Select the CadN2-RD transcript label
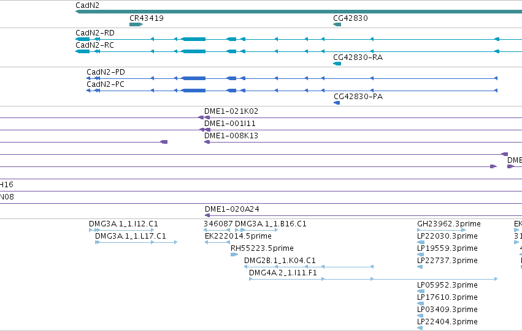 tap(95, 33)
